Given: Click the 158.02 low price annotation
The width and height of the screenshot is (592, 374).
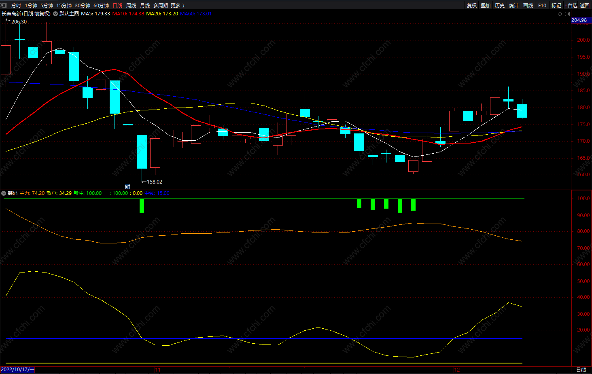Looking at the screenshot, I should pos(155,182).
